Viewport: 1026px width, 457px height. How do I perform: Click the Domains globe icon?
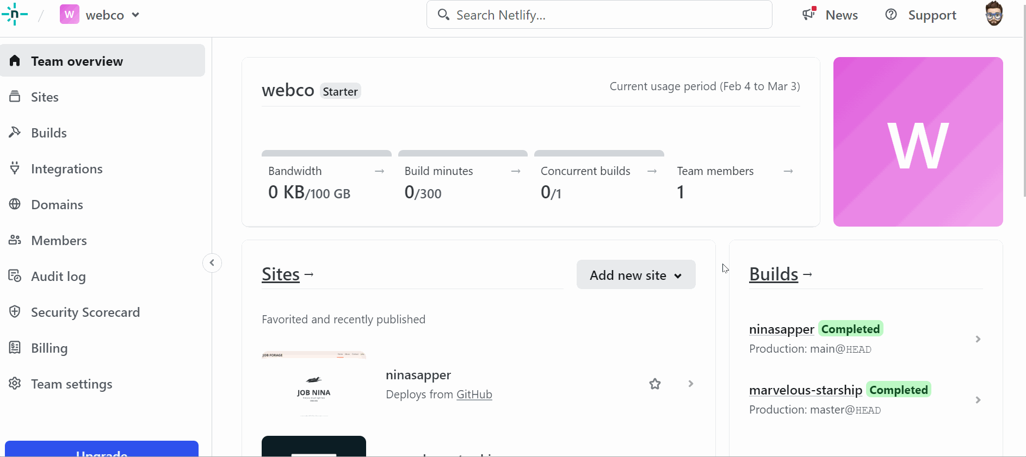click(x=15, y=204)
